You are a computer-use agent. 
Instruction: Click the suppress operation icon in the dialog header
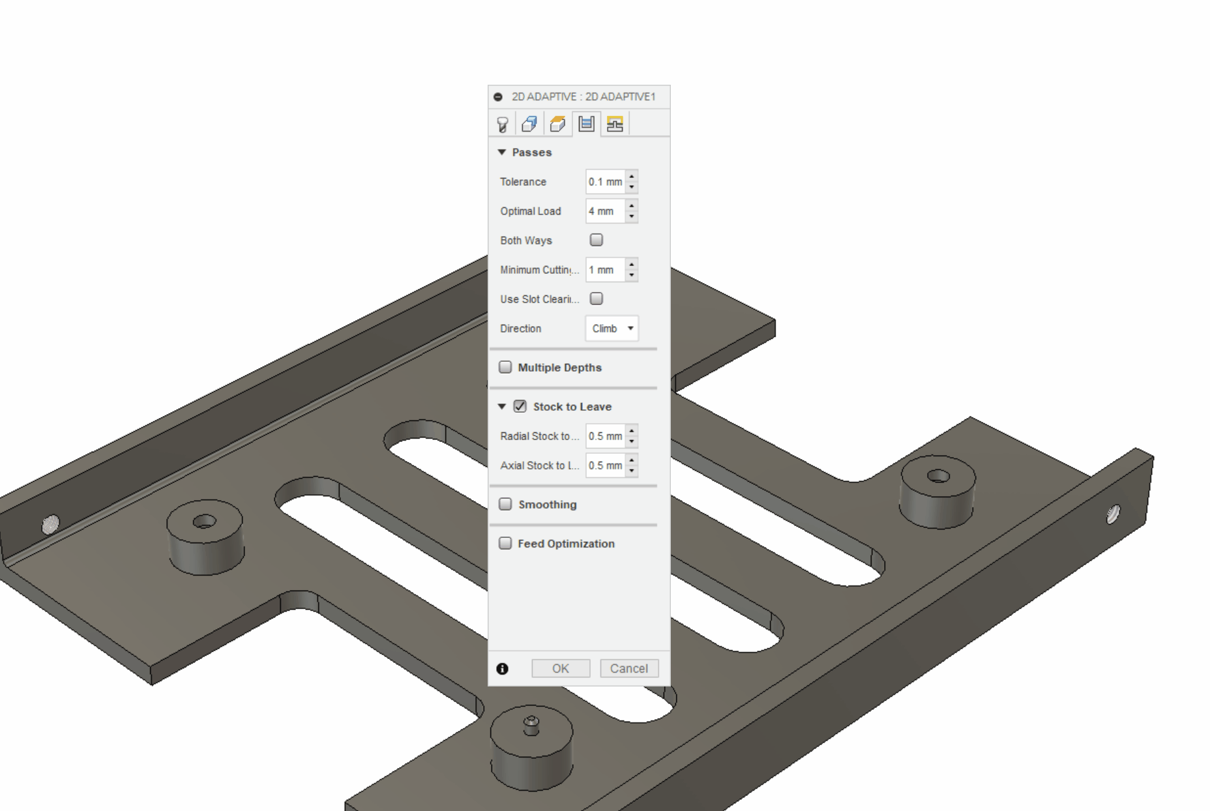(499, 96)
